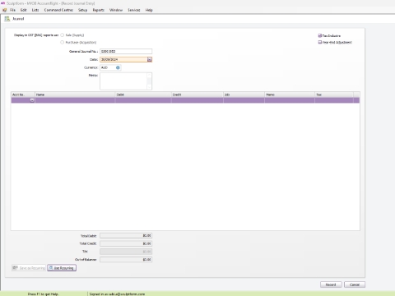The height and width of the screenshot is (296, 395).
Task: Click the Total Credit amount field
Action: 126,243
